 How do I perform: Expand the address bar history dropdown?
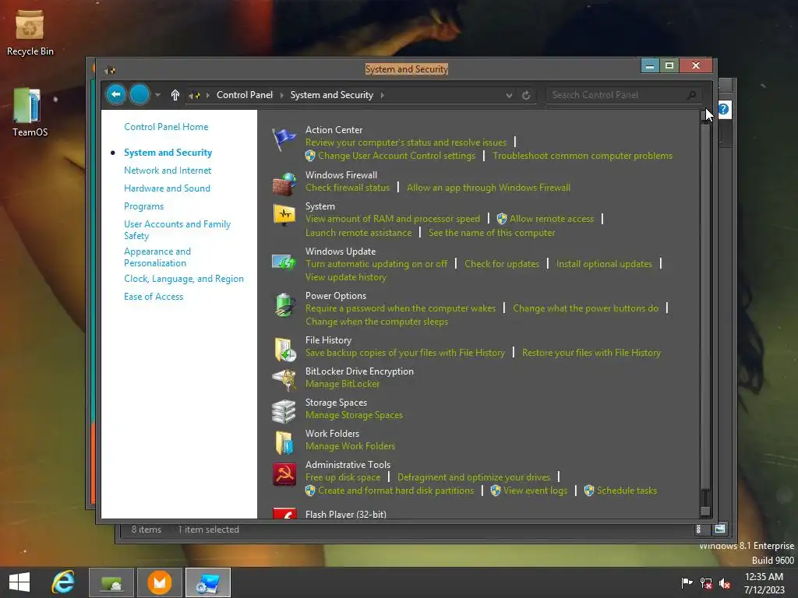tap(509, 95)
